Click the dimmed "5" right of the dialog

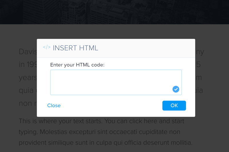pyautogui.click(x=198, y=65)
